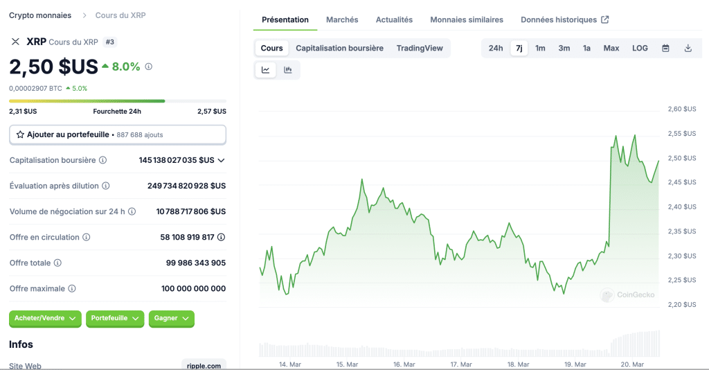Click the 24h range progress bar

[x=118, y=101]
